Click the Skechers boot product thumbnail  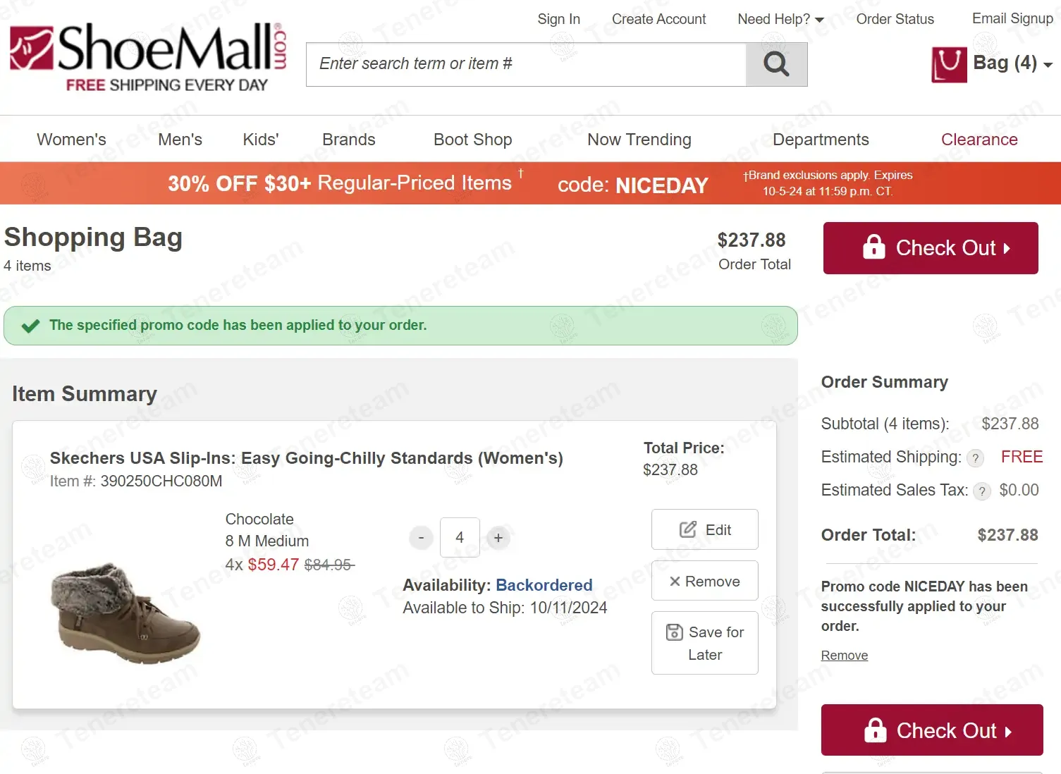click(x=126, y=612)
